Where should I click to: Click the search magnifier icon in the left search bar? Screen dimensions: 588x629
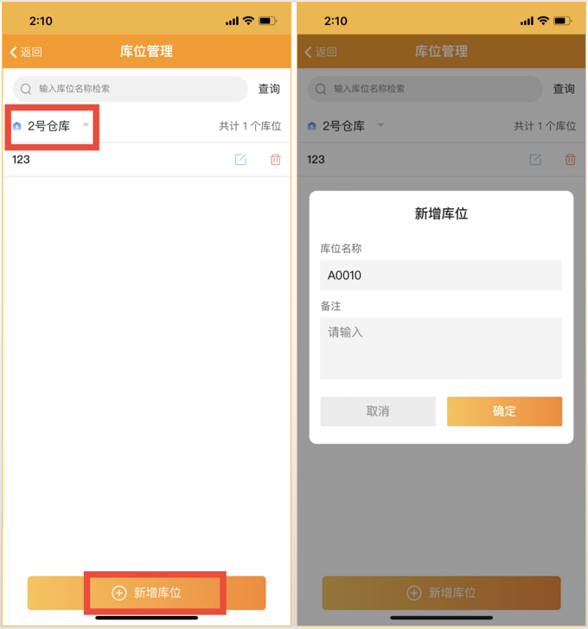point(26,89)
